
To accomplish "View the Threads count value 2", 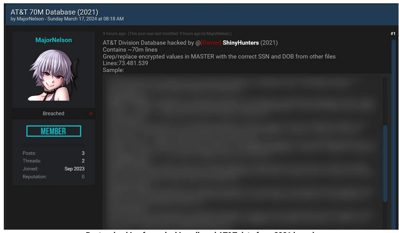I will point(83,161).
